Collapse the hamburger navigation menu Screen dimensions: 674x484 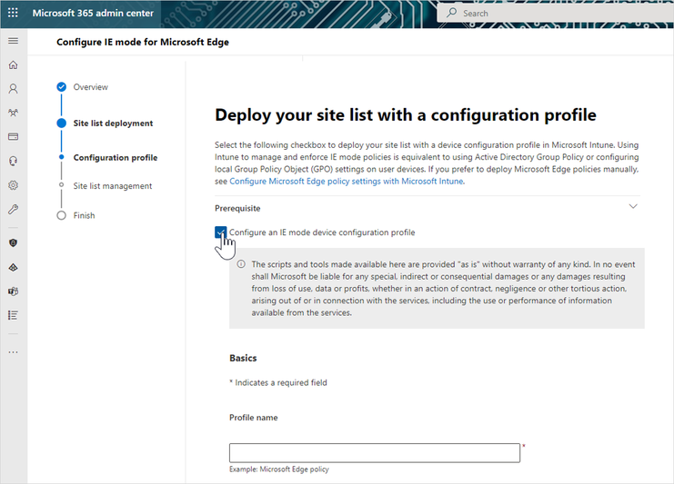[14, 41]
